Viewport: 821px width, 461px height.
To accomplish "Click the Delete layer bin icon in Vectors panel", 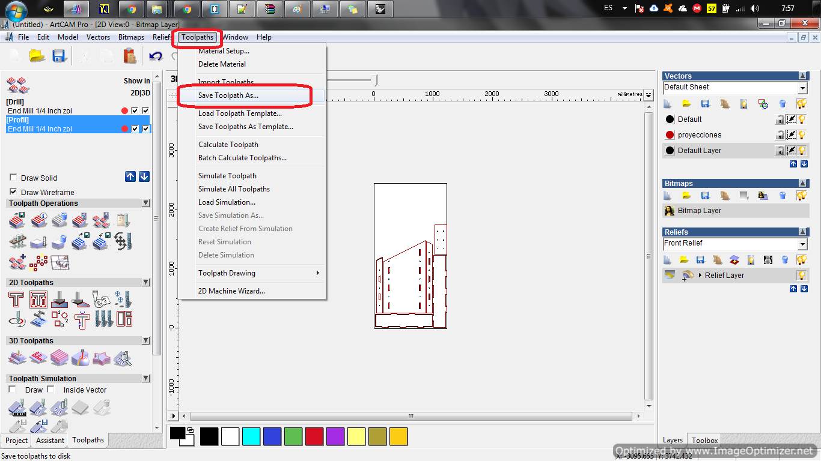I will pos(782,104).
